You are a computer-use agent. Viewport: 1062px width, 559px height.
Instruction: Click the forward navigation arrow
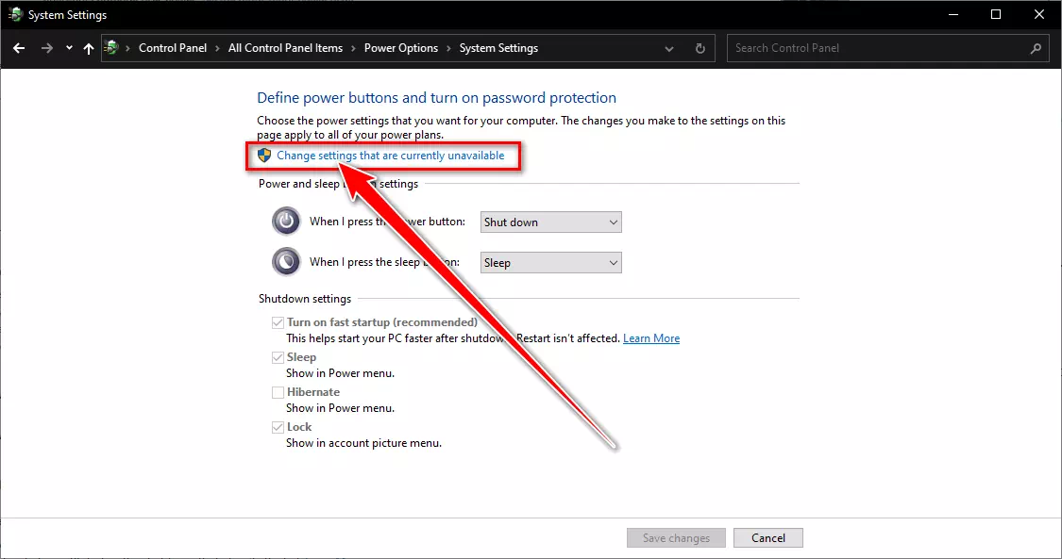pos(47,49)
